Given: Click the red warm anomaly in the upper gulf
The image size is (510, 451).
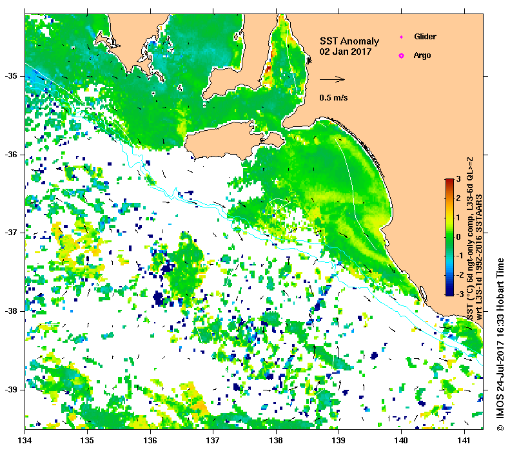Looking at the screenshot, I should [x=269, y=69].
